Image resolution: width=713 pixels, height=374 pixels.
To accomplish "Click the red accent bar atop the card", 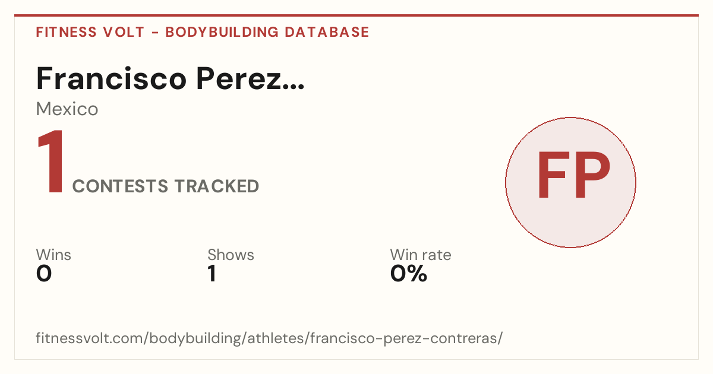I will point(356,15).
